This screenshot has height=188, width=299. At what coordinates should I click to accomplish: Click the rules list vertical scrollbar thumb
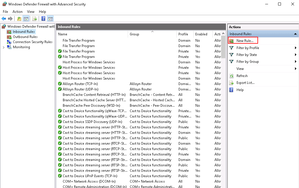click(x=223, y=47)
